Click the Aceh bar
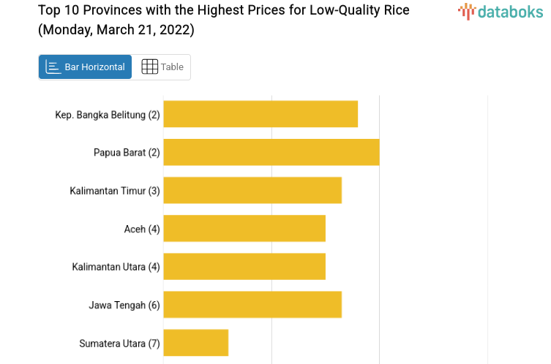Viewport: 551px width, 364px height. (x=244, y=228)
